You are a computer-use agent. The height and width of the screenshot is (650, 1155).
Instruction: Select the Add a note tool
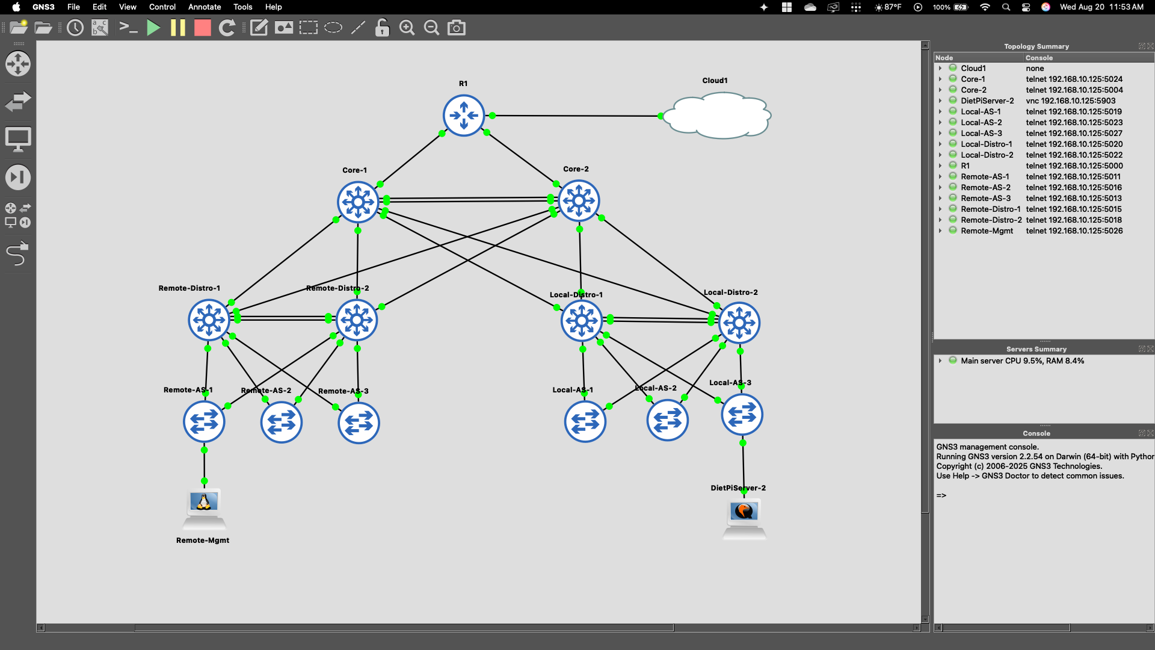click(259, 28)
